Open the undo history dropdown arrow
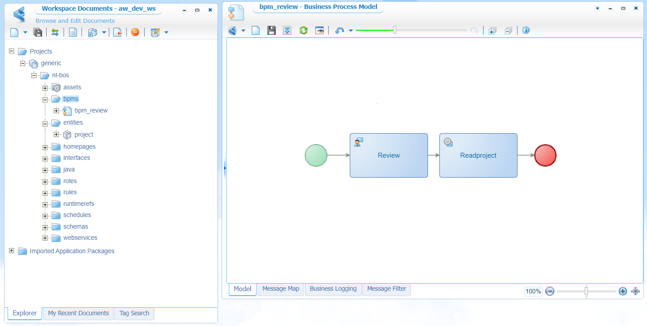The width and height of the screenshot is (647, 326). (x=351, y=30)
